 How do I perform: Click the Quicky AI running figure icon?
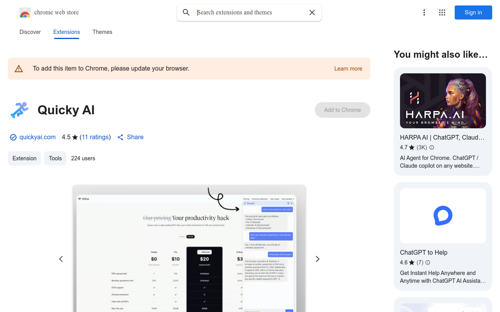tap(19, 110)
